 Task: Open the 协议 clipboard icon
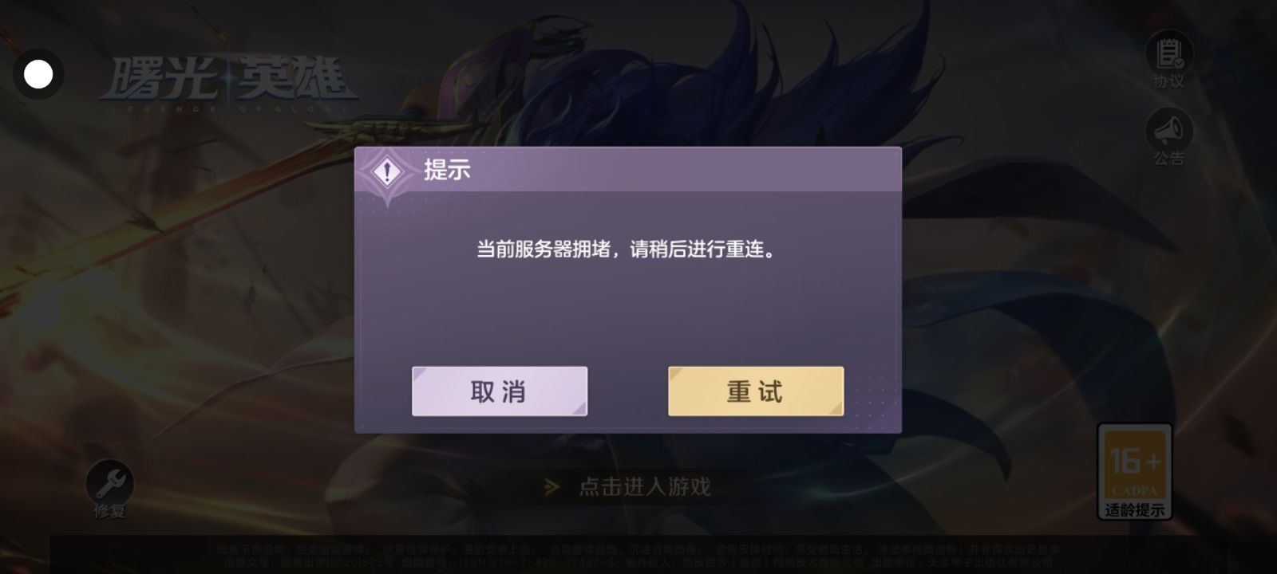click(1169, 53)
